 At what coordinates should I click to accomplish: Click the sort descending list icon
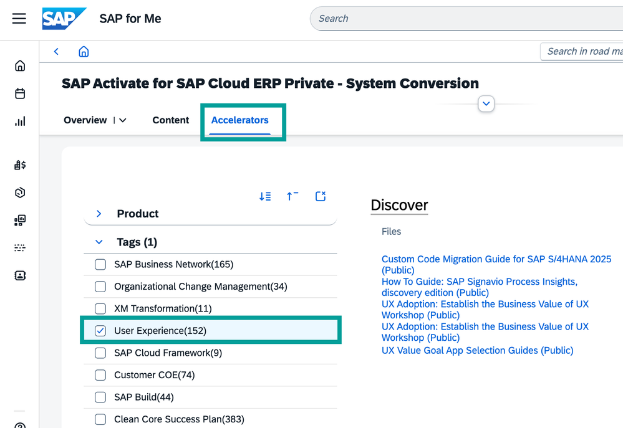[x=265, y=196]
